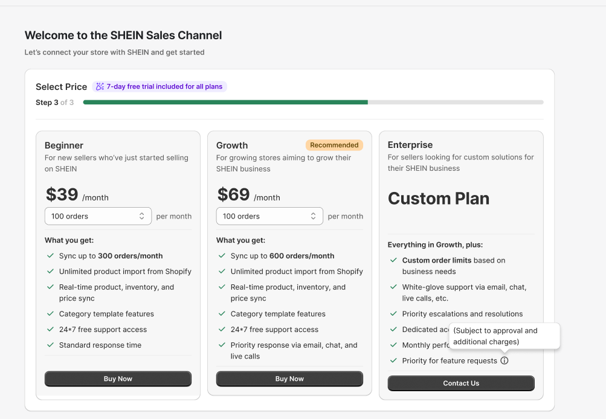606x419 pixels.
Task: Click 'Custom order limits based on business needs'
Action: 454,266
